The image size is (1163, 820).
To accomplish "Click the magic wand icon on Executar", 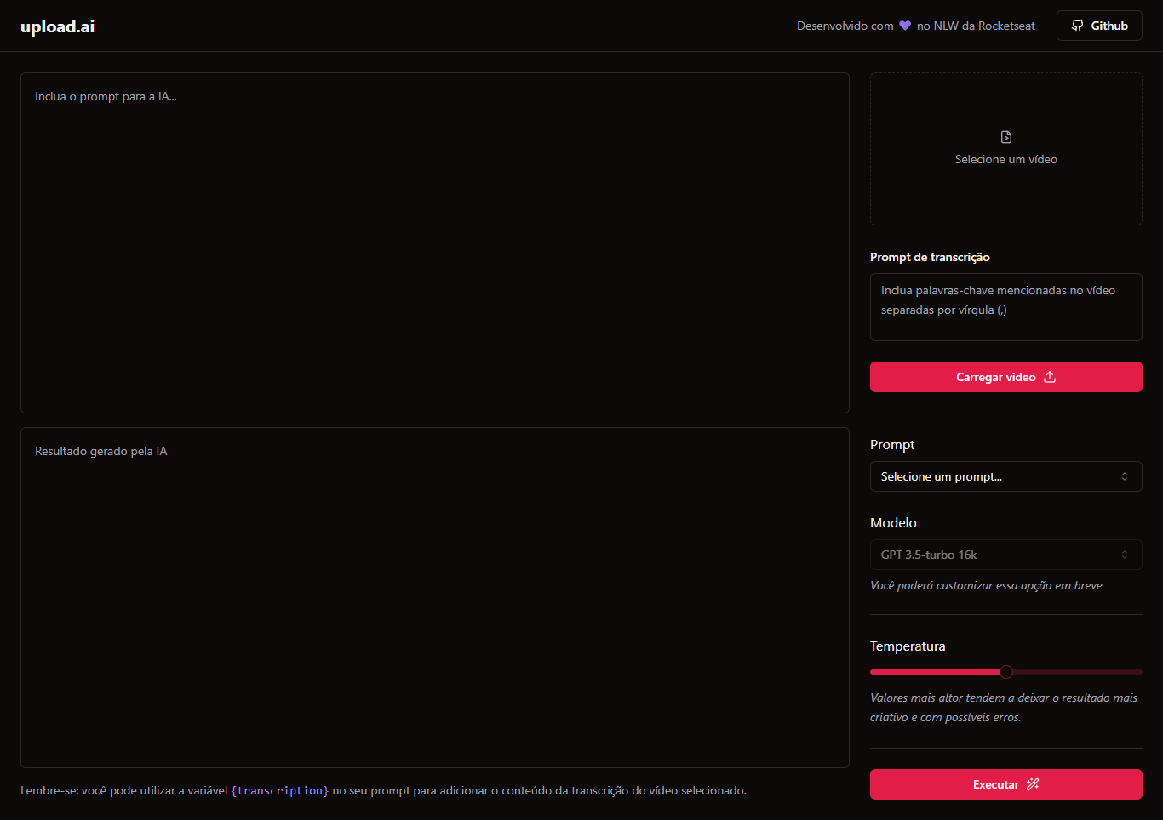I will (1033, 784).
